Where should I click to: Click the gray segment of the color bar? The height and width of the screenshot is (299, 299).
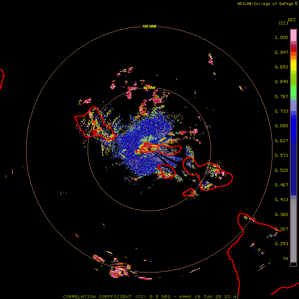(293, 231)
